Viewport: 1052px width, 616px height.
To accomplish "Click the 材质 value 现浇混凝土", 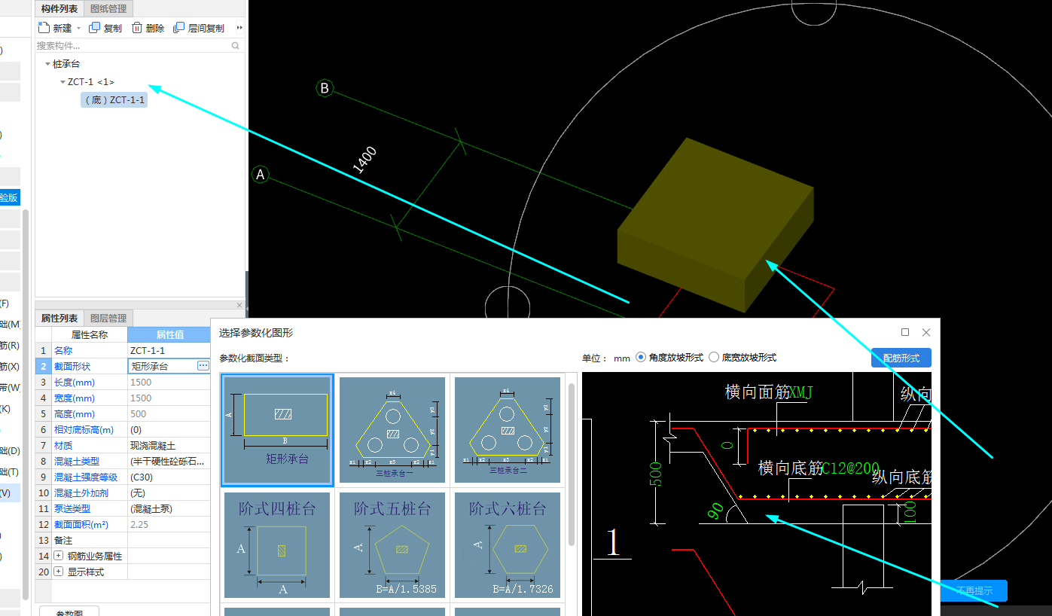I will (169, 445).
